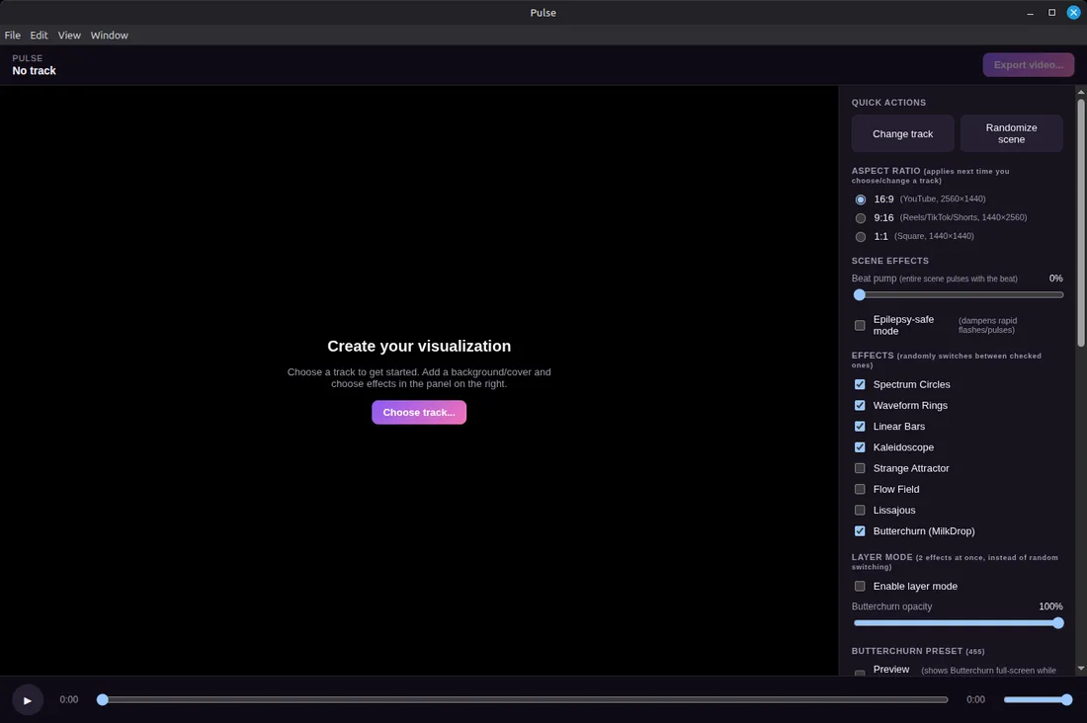Click the scroll down arrow of side panel
This screenshot has width=1087, height=723.
(1081, 669)
